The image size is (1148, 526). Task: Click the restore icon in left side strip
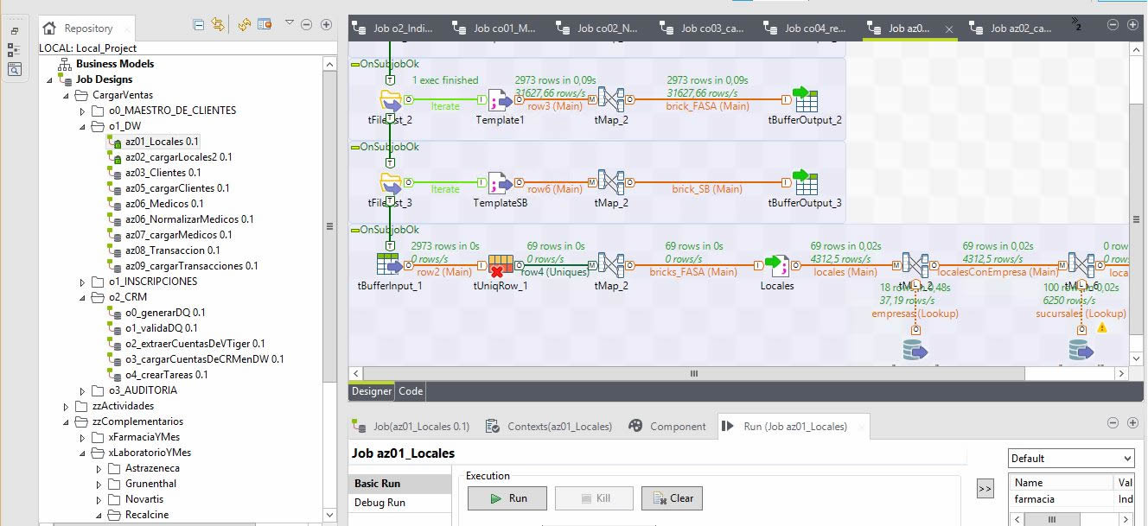14,31
